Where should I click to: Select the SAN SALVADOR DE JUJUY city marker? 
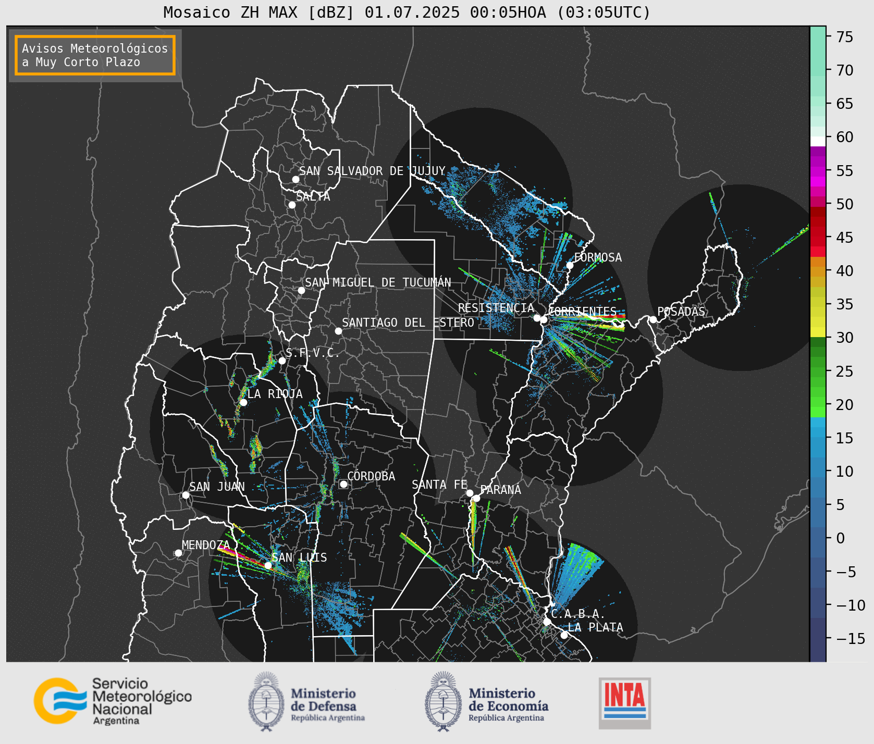296,179
